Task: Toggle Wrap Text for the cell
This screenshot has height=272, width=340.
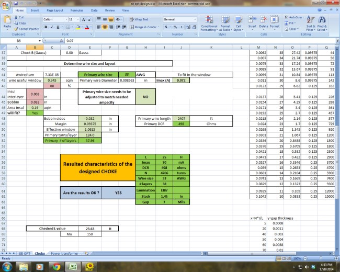Action: pyautogui.click(x=139, y=19)
